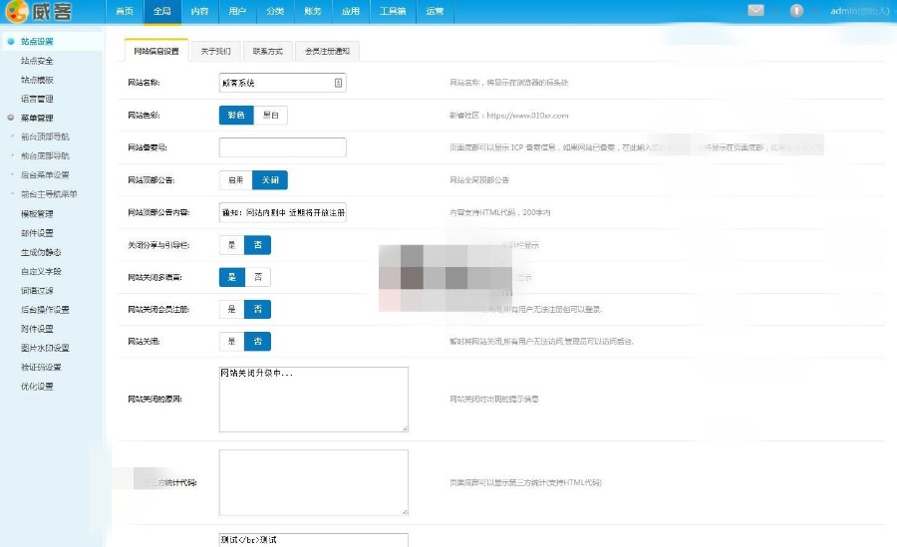Click into the 网站关闭的原因 textarea
This screenshot has height=547, width=897.
[314, 400]
